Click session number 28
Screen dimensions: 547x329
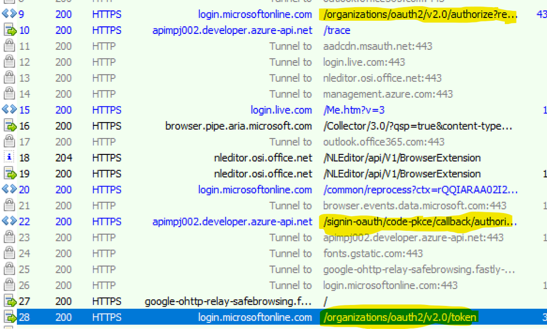pyautogui.click(x=24, y=318)
